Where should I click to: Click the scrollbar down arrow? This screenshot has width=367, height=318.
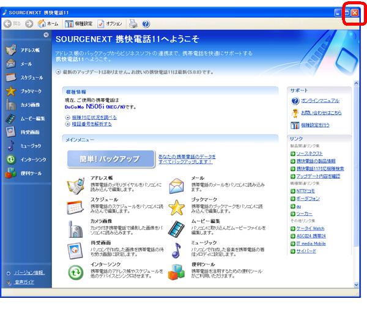(356, 285)
